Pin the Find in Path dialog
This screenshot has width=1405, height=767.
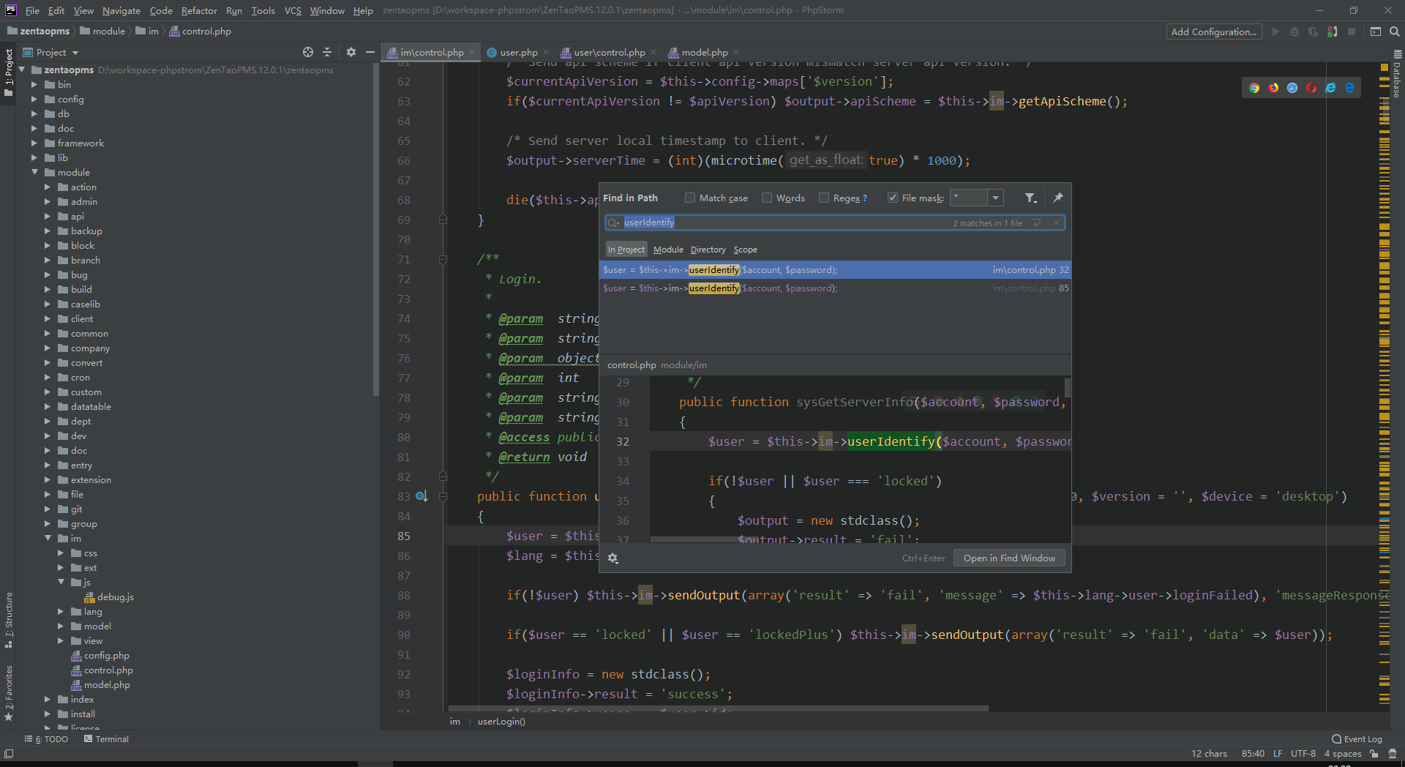[x=1057, y=198]
